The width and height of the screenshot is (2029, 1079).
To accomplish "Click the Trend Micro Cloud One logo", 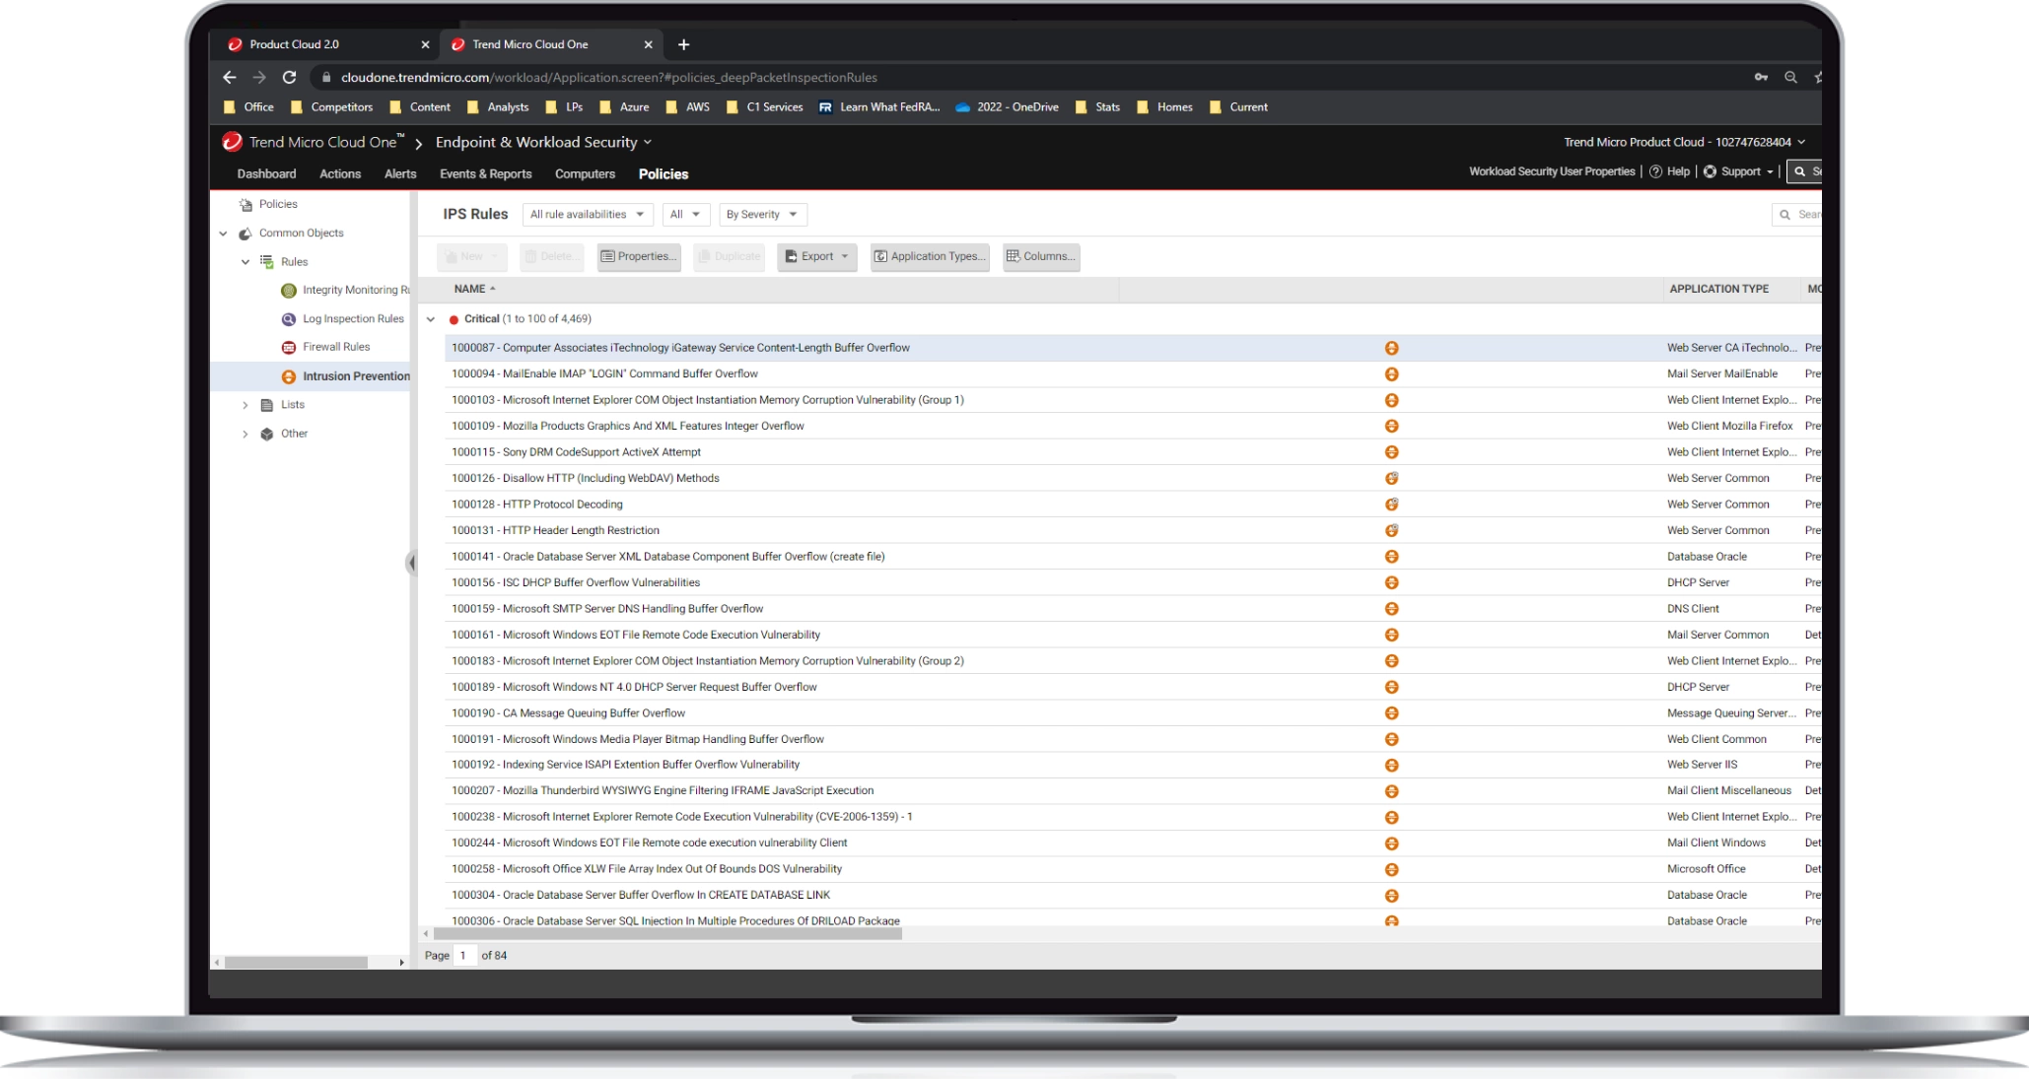I will [233, 142].
